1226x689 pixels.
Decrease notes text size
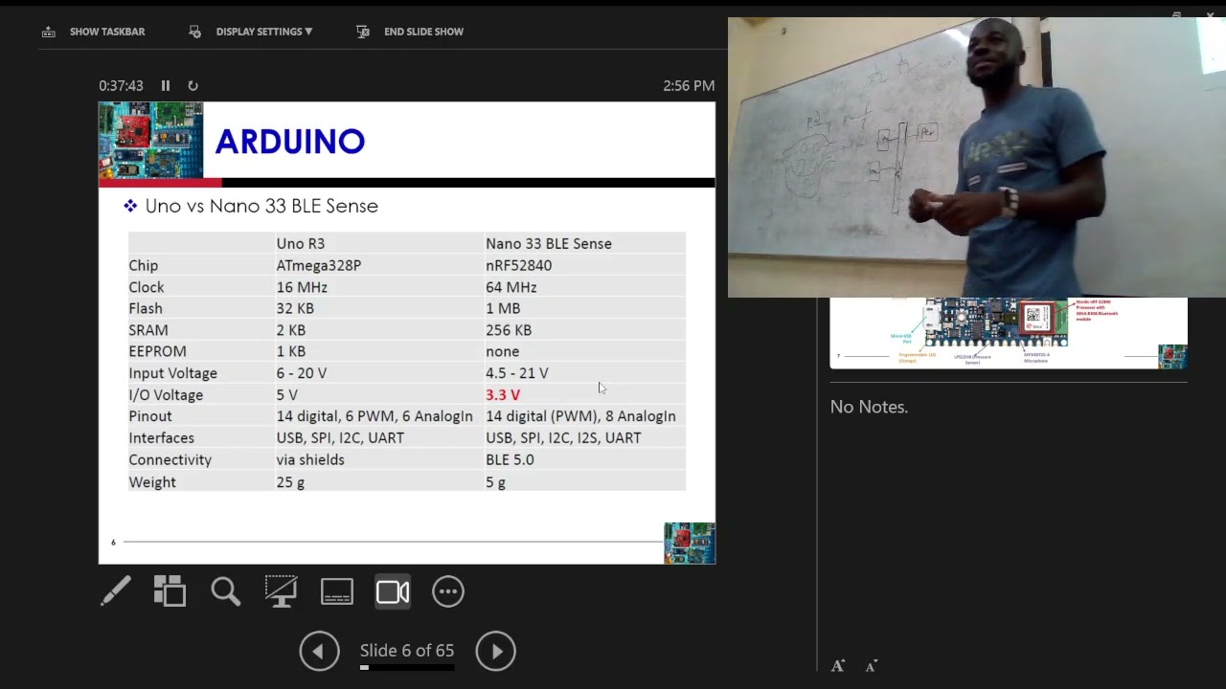pos(871,666)
